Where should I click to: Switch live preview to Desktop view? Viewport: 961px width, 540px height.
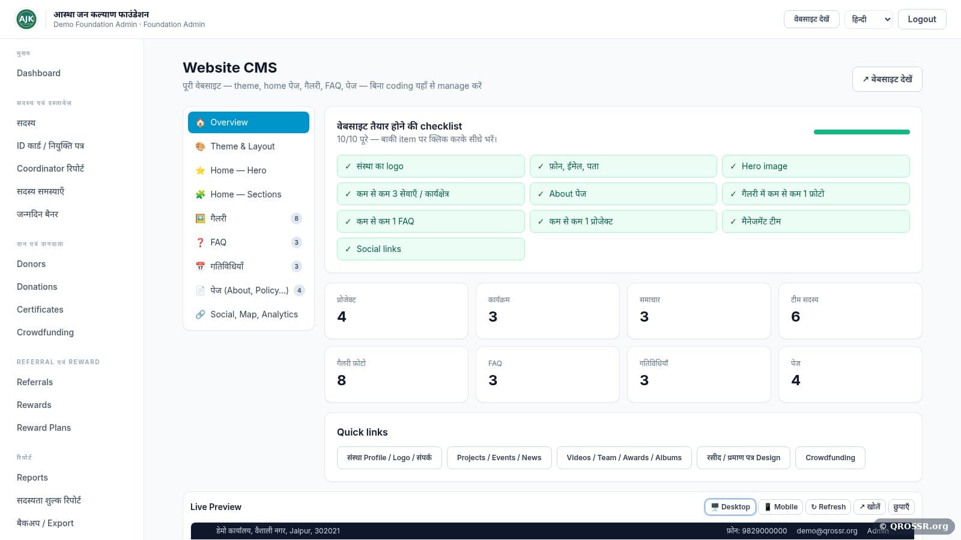click(730, 507)
